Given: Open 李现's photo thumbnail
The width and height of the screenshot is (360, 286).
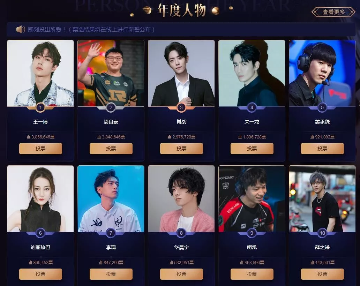Looking at the screenshot, I should point(111,199).
